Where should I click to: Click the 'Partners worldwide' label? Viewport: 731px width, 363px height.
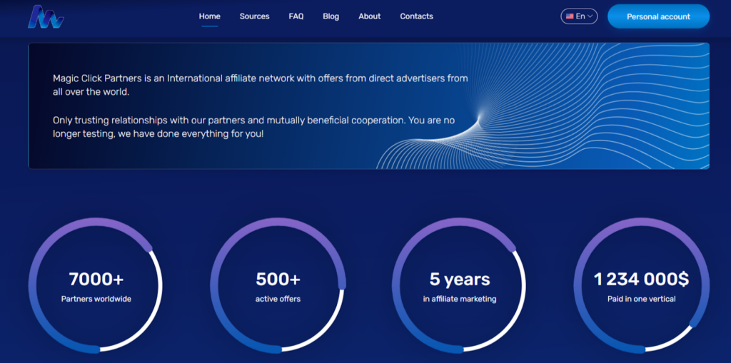(x=96, y=299)
